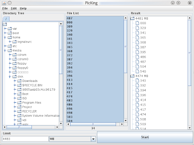Select file 487 in File List
The image size is (194, 145).
click(95, 18)
